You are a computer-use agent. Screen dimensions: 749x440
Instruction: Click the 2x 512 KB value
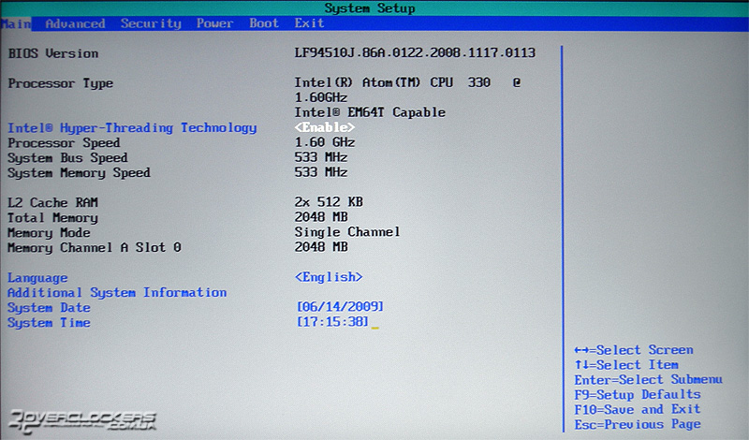point(329,202)
